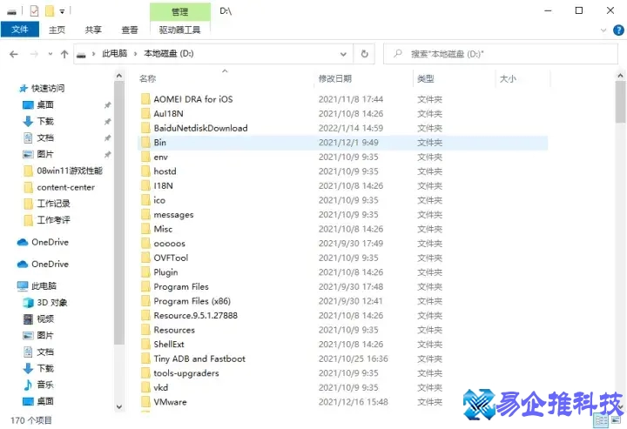Image resolution: width=627 pixels, height=429 pixels.
Task: Select 快速访问 in the navigation pane
Action: (x=48, y=88)
